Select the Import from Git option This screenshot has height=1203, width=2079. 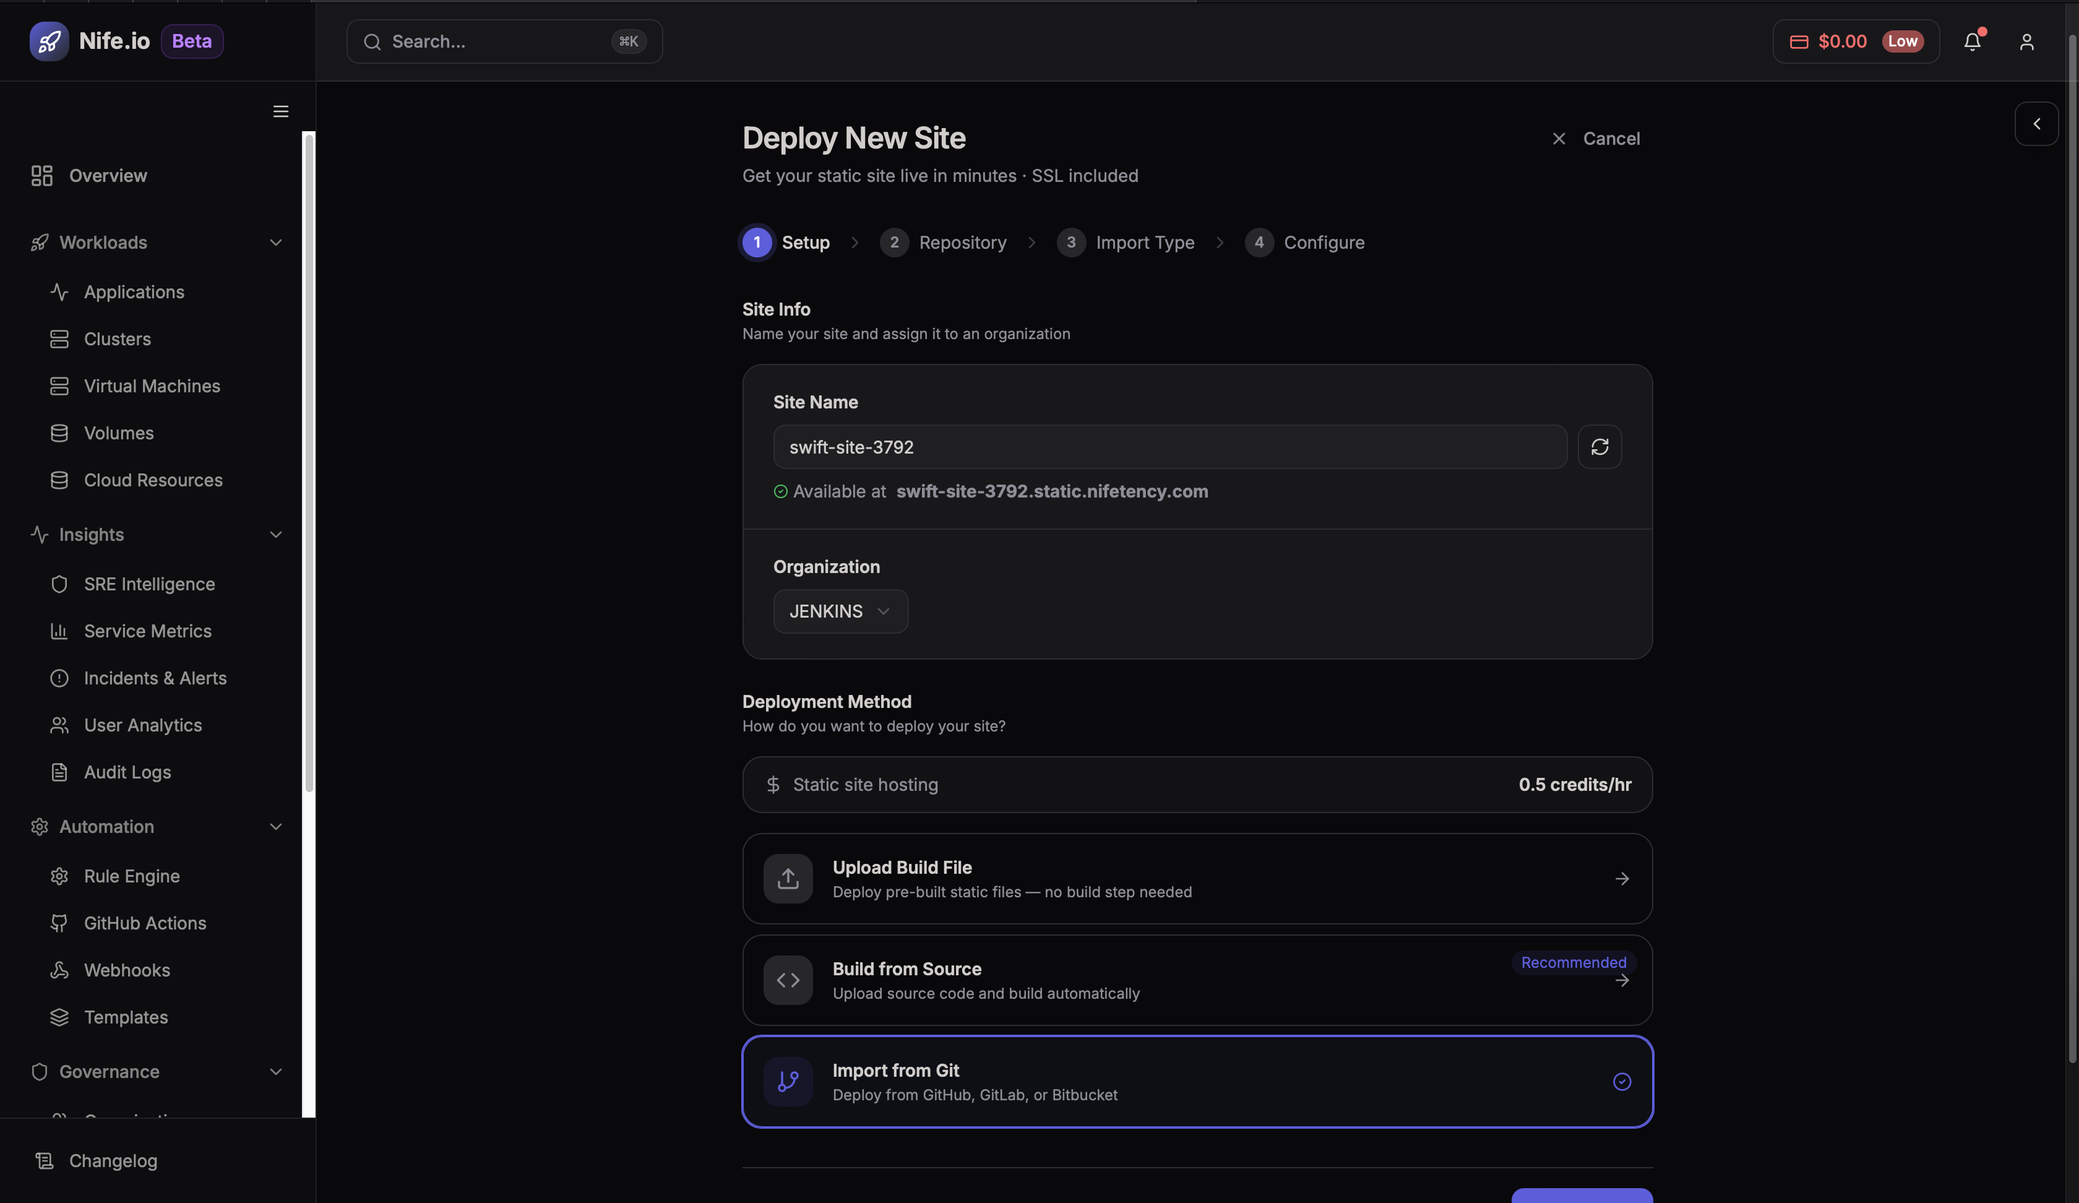(1196, 1082)
